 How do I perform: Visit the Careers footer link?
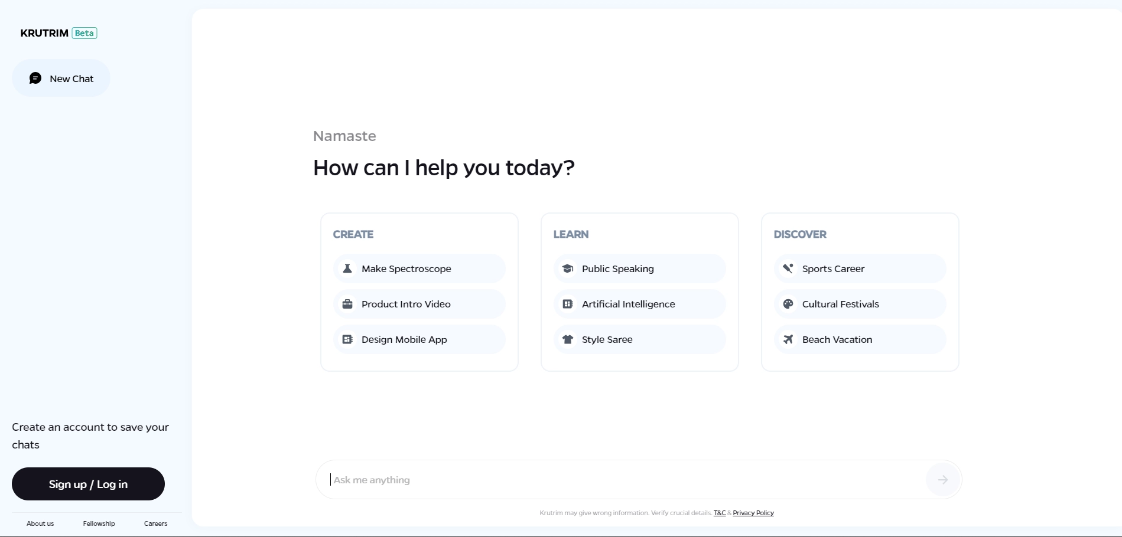coord(155,523)
